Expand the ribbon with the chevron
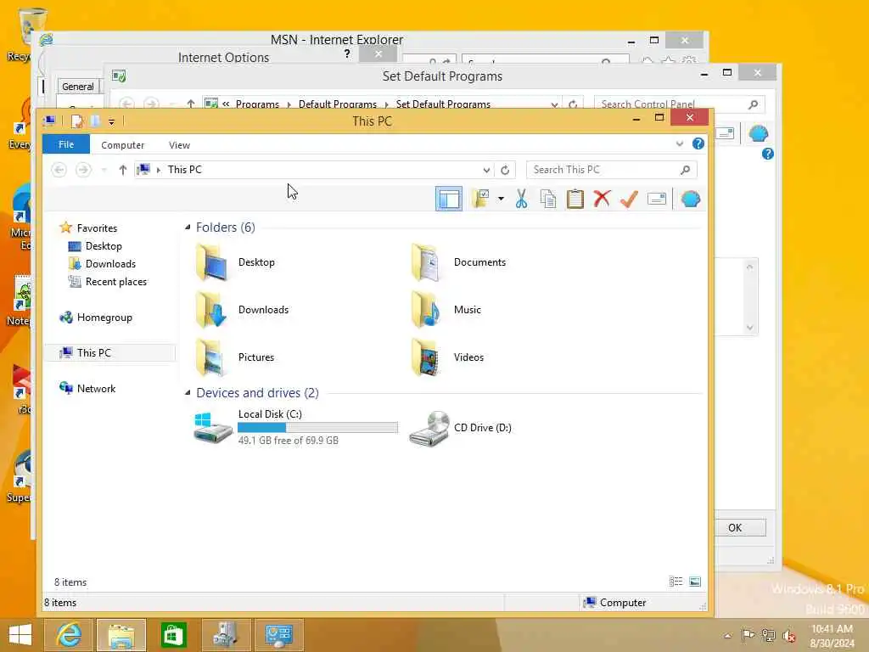 point(680,144)
